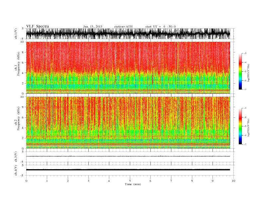Click the ch.1(V) waveform axis label
This screenshot has width=263, height=203.
pyautogui.click(x=16, y=34)
